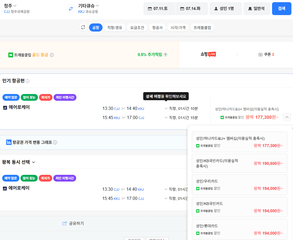Open info icon beside 인기 항공편

tap(27, 81)
